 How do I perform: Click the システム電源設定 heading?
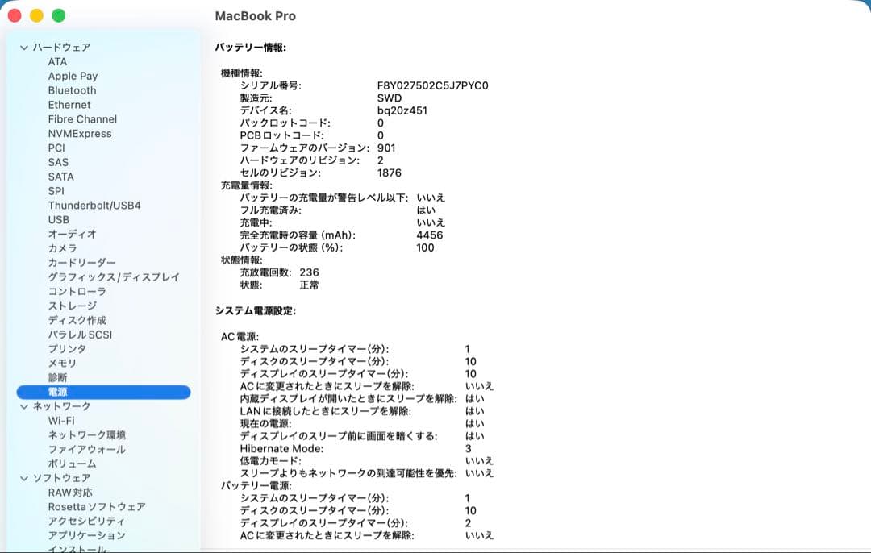(x=256, y=311)
